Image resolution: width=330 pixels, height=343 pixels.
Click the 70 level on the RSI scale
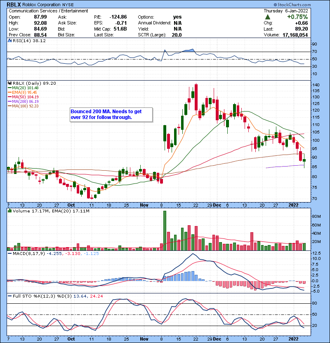click(315, 52)
